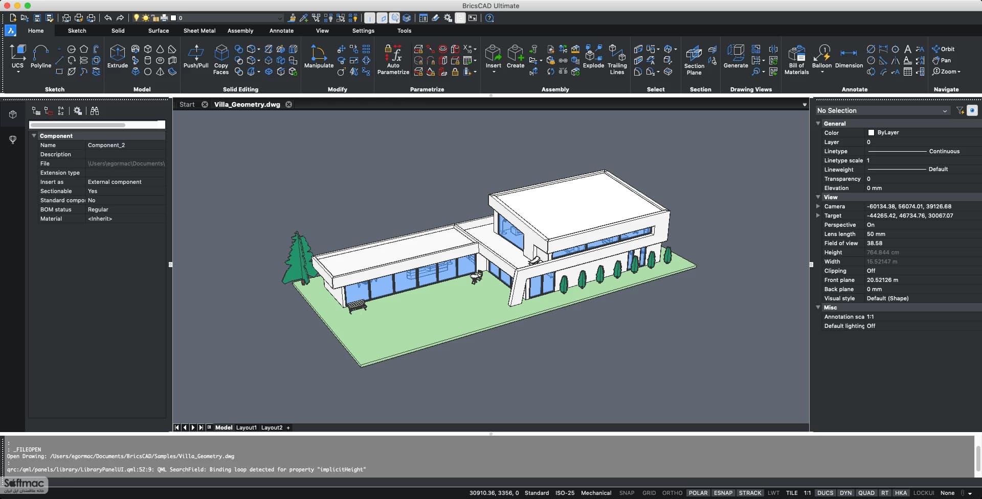Select the Create component tool
The image size is (982, 499).
(516, 57)
